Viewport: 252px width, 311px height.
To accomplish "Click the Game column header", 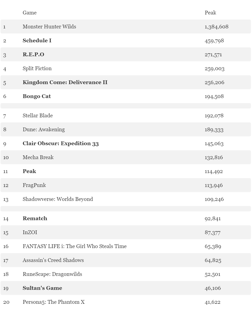I will (29, 13).
